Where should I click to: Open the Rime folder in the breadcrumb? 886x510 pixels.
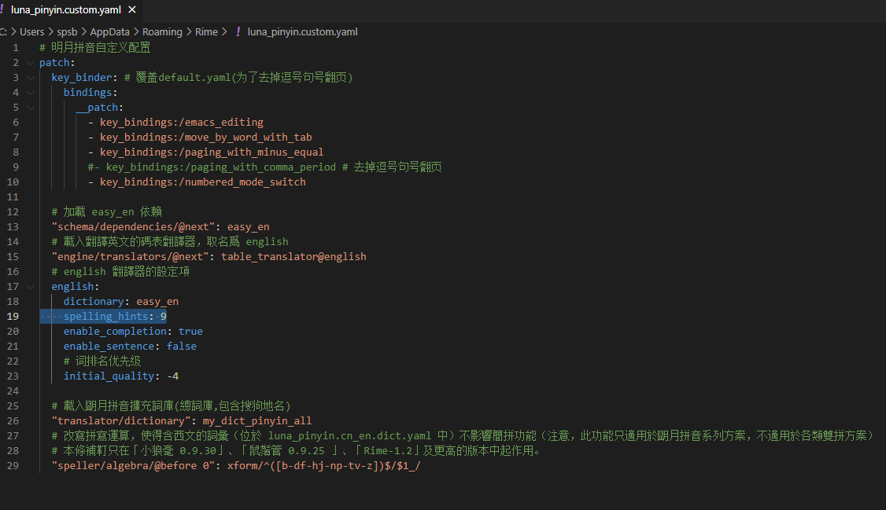pos(206,31)
